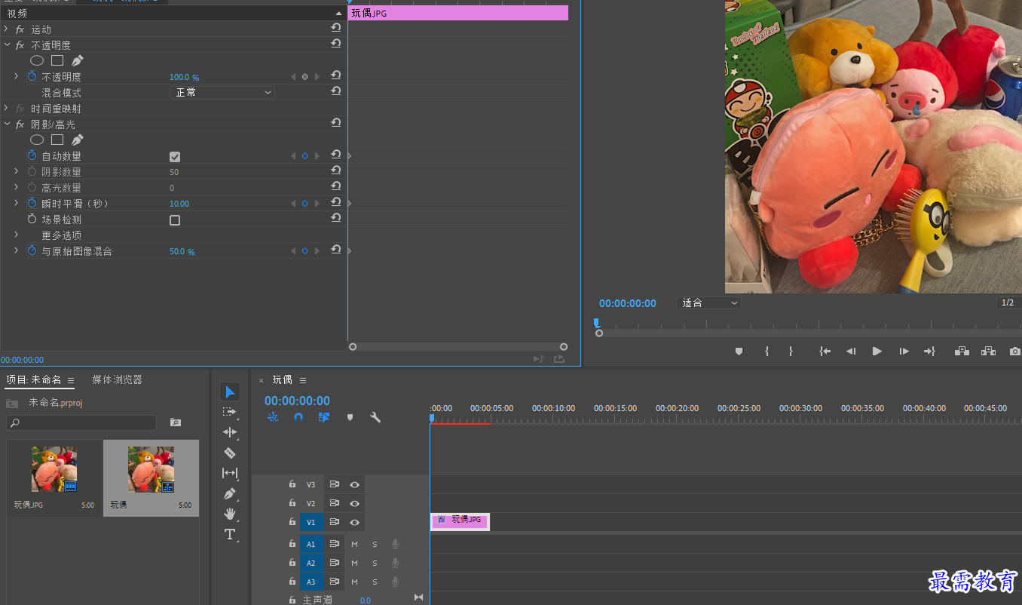Enable the 场景检测 checkbox
Screen dimensions: 1022x605
tap(175, 220)
